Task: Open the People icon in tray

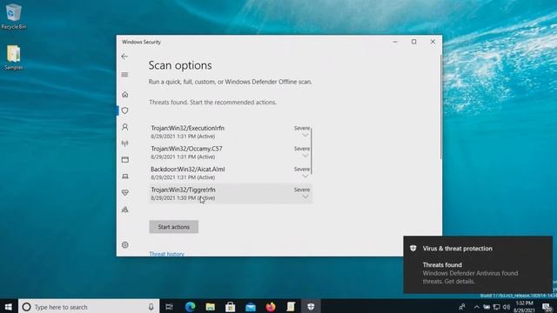Action: click(462, 307)
